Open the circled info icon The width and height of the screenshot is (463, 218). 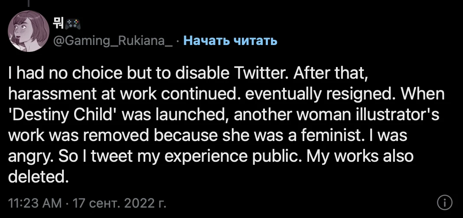pyautogui.click(x=444, y=203)
